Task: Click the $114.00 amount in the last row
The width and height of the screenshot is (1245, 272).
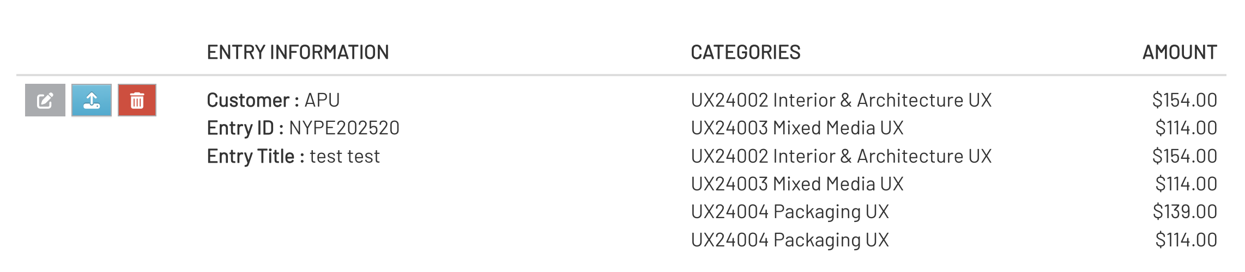Action: pos(1186,240)
